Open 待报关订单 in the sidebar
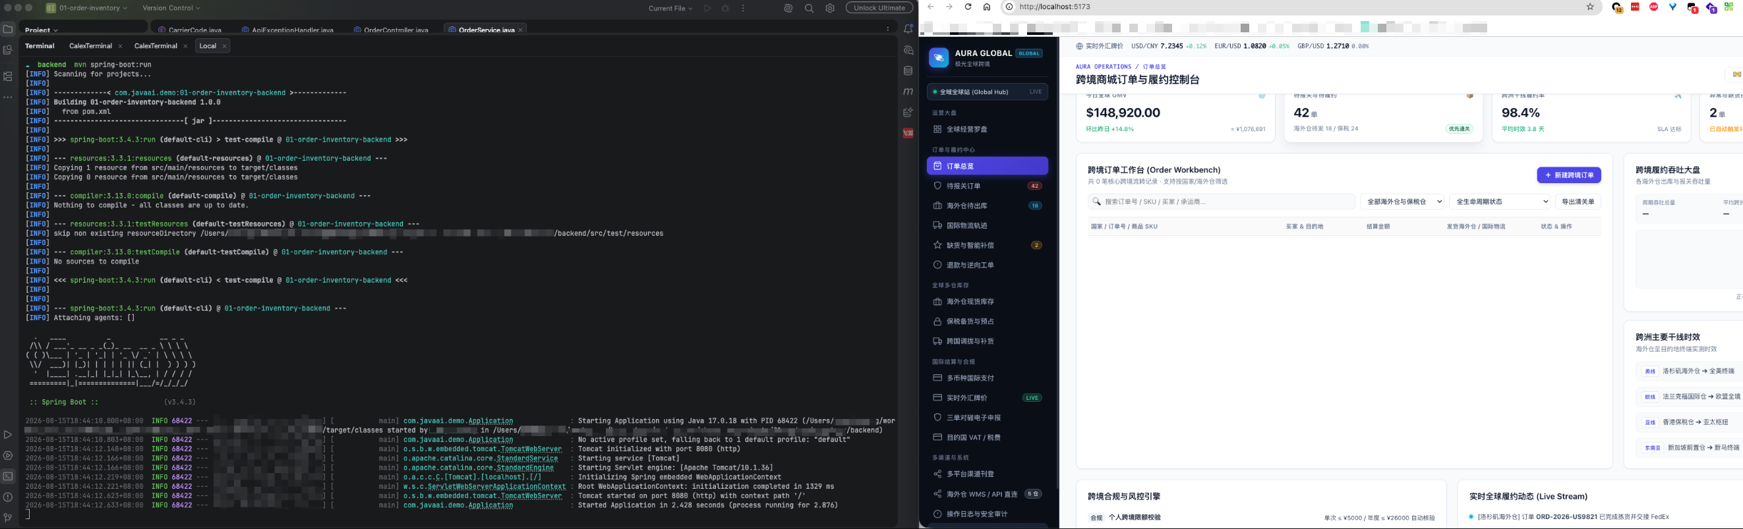The image size is (1743, 529). (x=988, y=186)
